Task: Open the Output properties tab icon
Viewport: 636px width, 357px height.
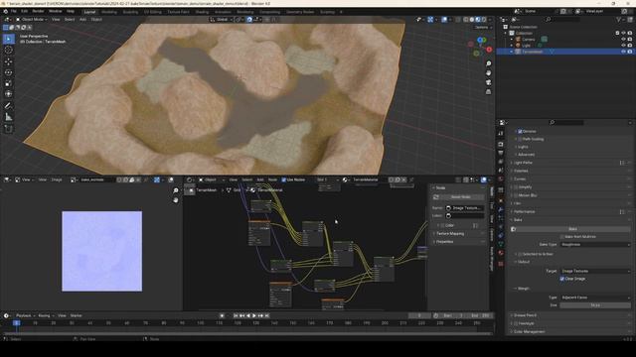Action: pos(501,153)
